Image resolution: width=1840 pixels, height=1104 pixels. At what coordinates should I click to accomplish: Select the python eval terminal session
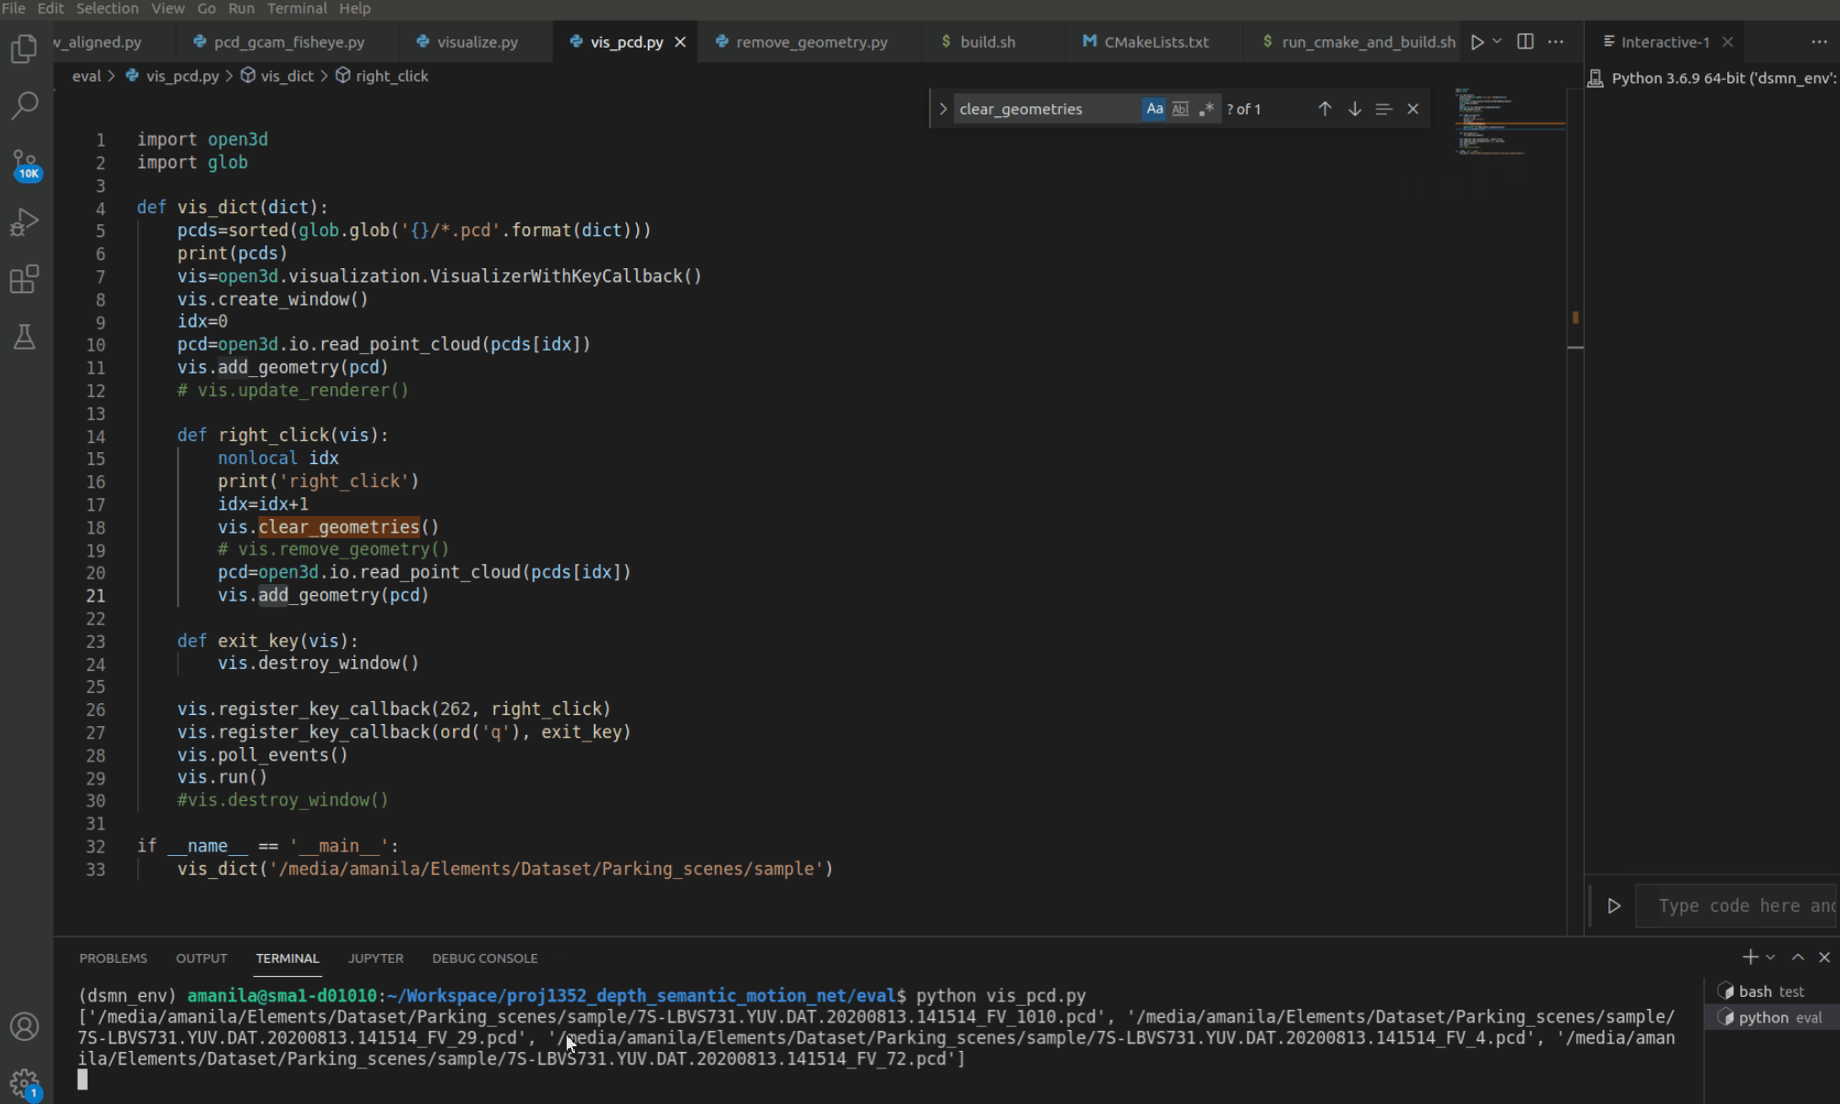pos(1767,1017)
